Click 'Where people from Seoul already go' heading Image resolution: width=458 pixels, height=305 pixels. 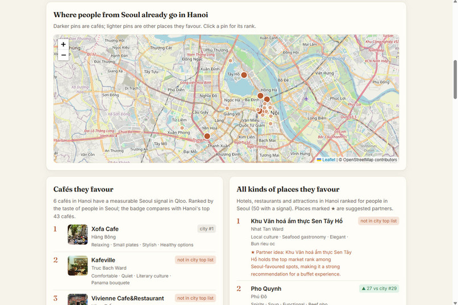point(131,15)
